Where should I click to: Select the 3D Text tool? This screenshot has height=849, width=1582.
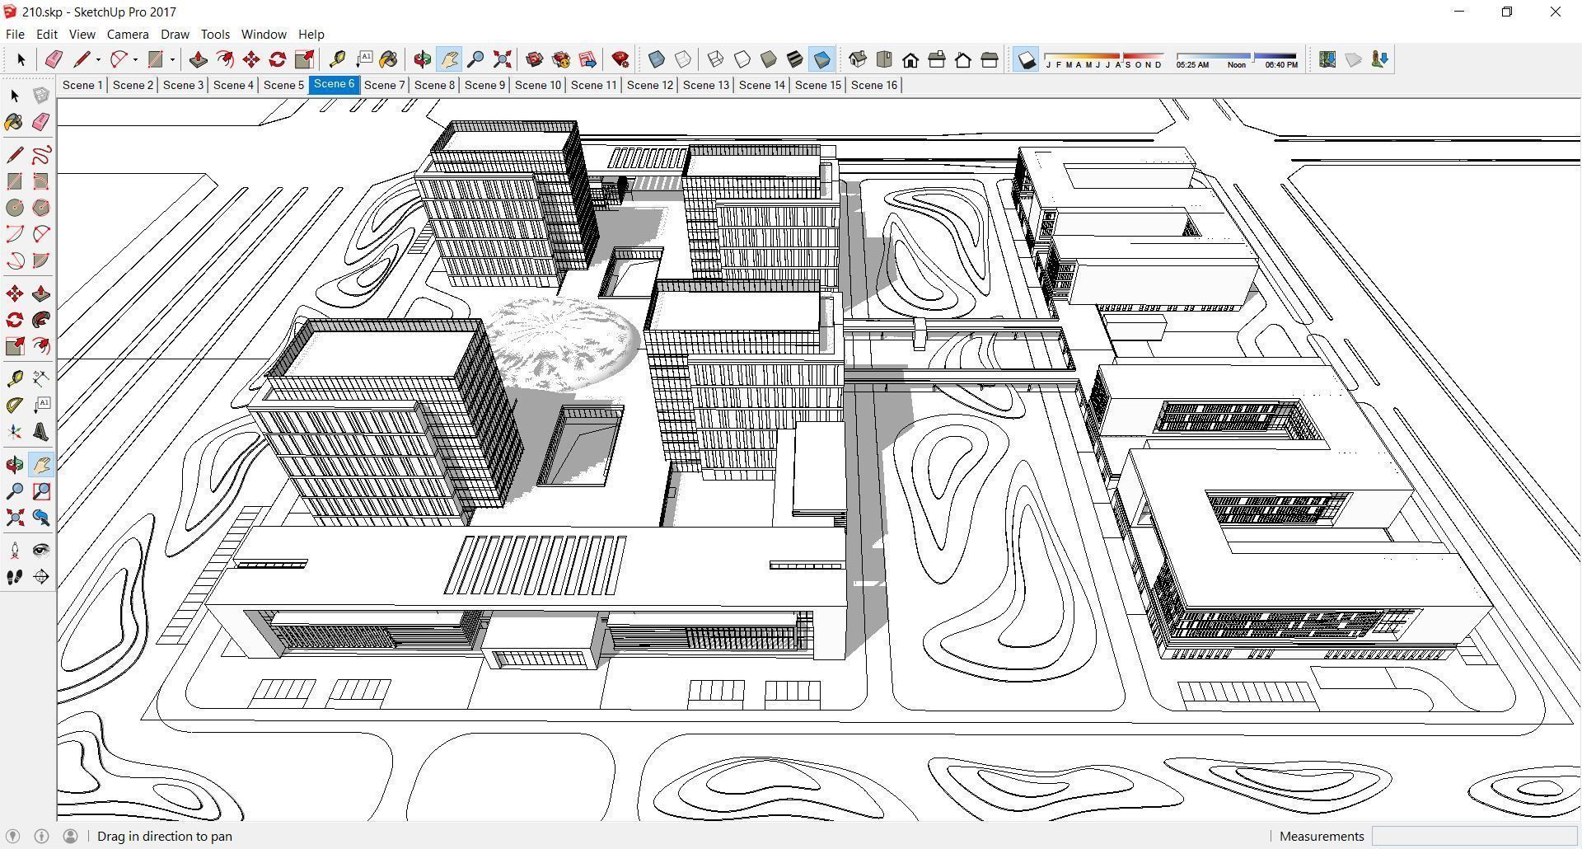click(x=41, y=432)
